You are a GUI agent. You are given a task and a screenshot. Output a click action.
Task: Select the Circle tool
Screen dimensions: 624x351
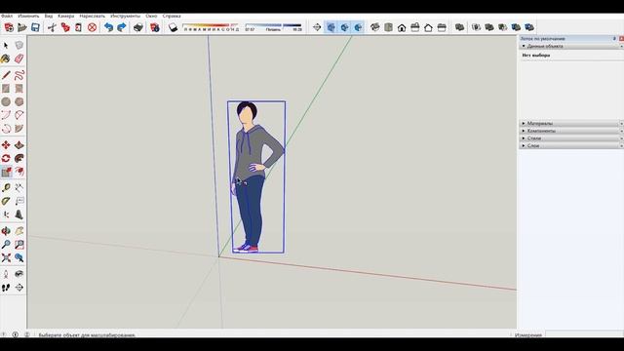point(6,101)
